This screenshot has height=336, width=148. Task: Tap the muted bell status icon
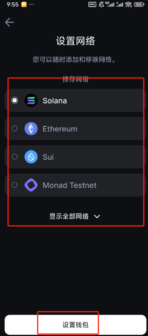(101, 5)
